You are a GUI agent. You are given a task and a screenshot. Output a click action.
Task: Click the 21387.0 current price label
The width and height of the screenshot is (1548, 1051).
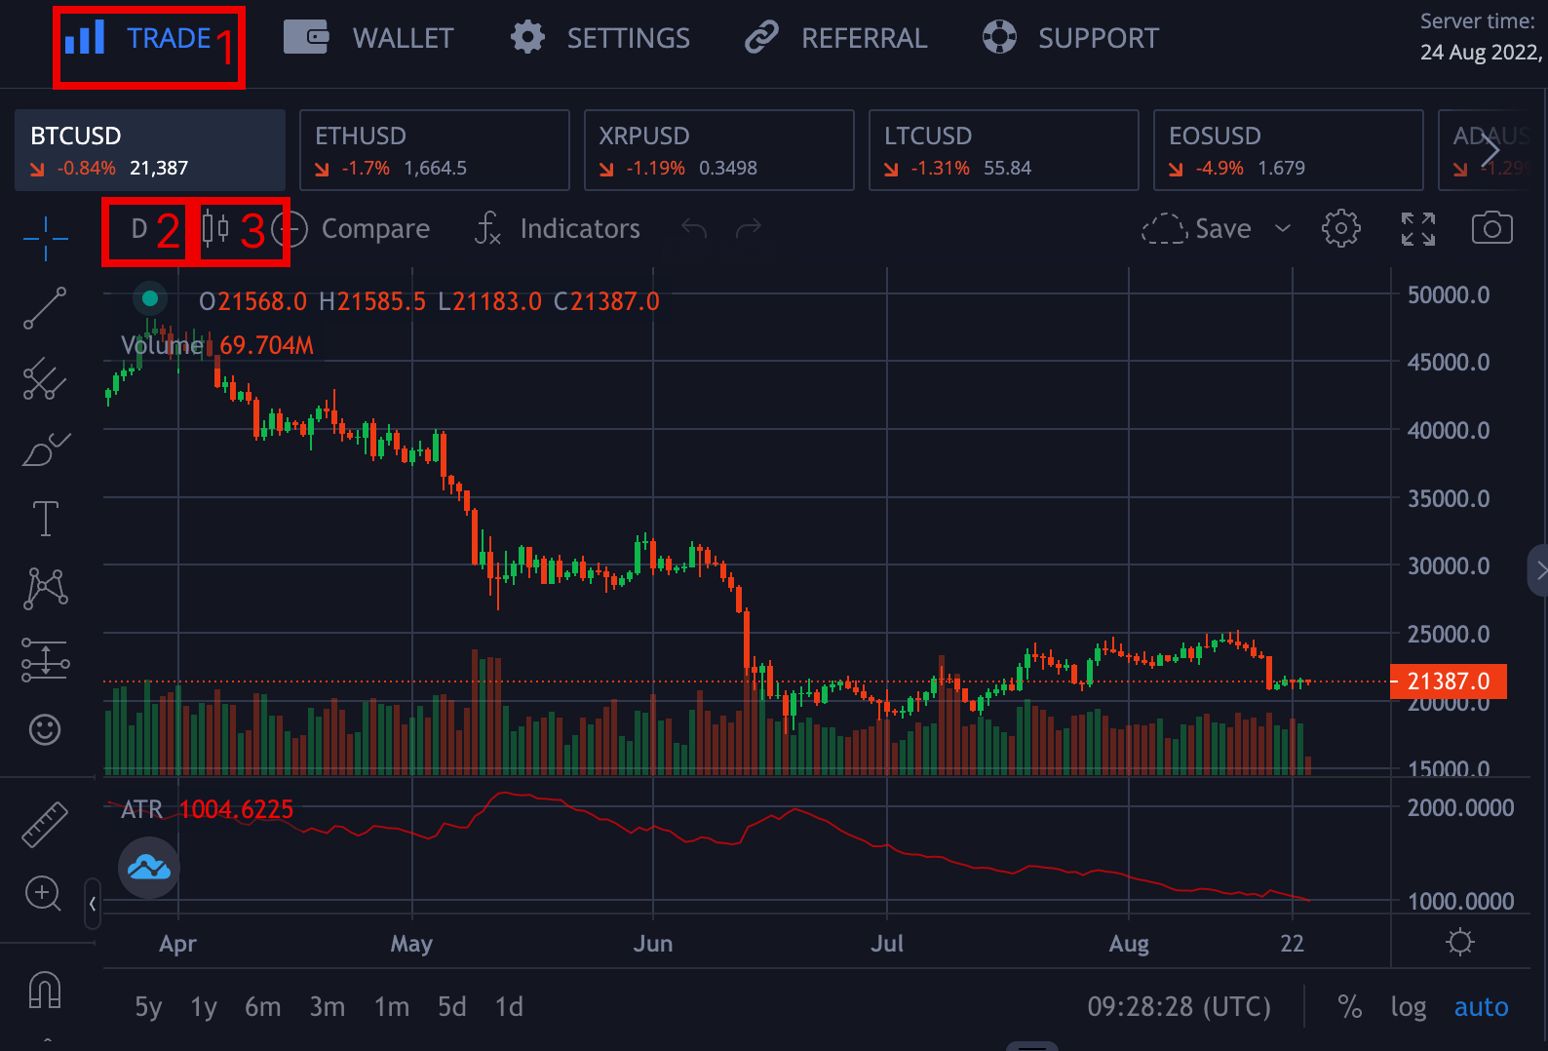(1448, 681)
